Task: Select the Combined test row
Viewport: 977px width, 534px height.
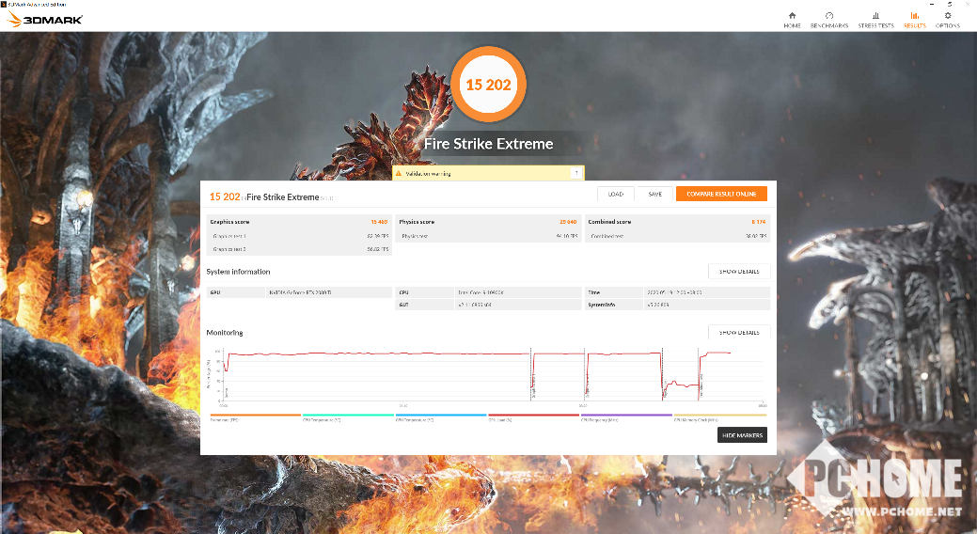Action: [677, 236]
